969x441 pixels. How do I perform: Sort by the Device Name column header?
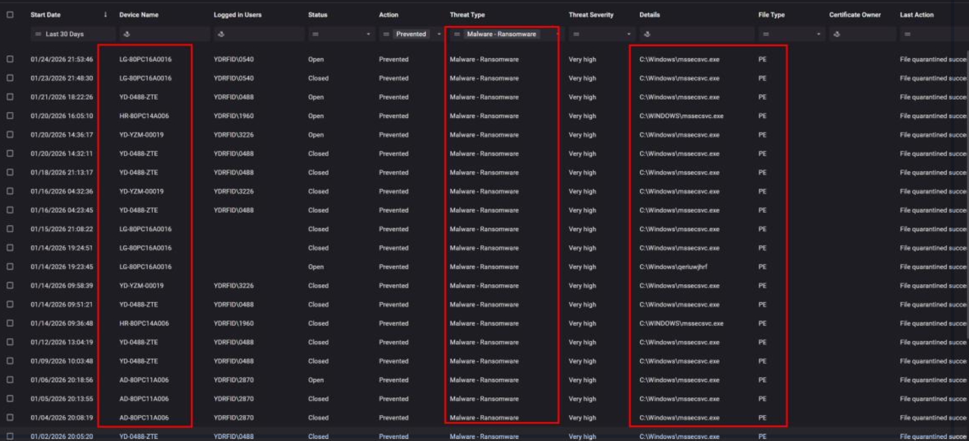(x=139, y=15)
